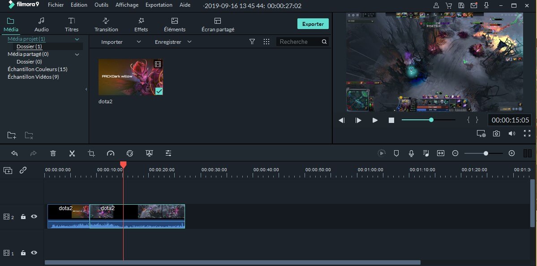Enter fullscreen preview mode

click(527, 133)
